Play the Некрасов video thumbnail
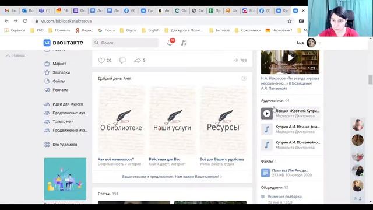The image size is (373, 210). 290,62
